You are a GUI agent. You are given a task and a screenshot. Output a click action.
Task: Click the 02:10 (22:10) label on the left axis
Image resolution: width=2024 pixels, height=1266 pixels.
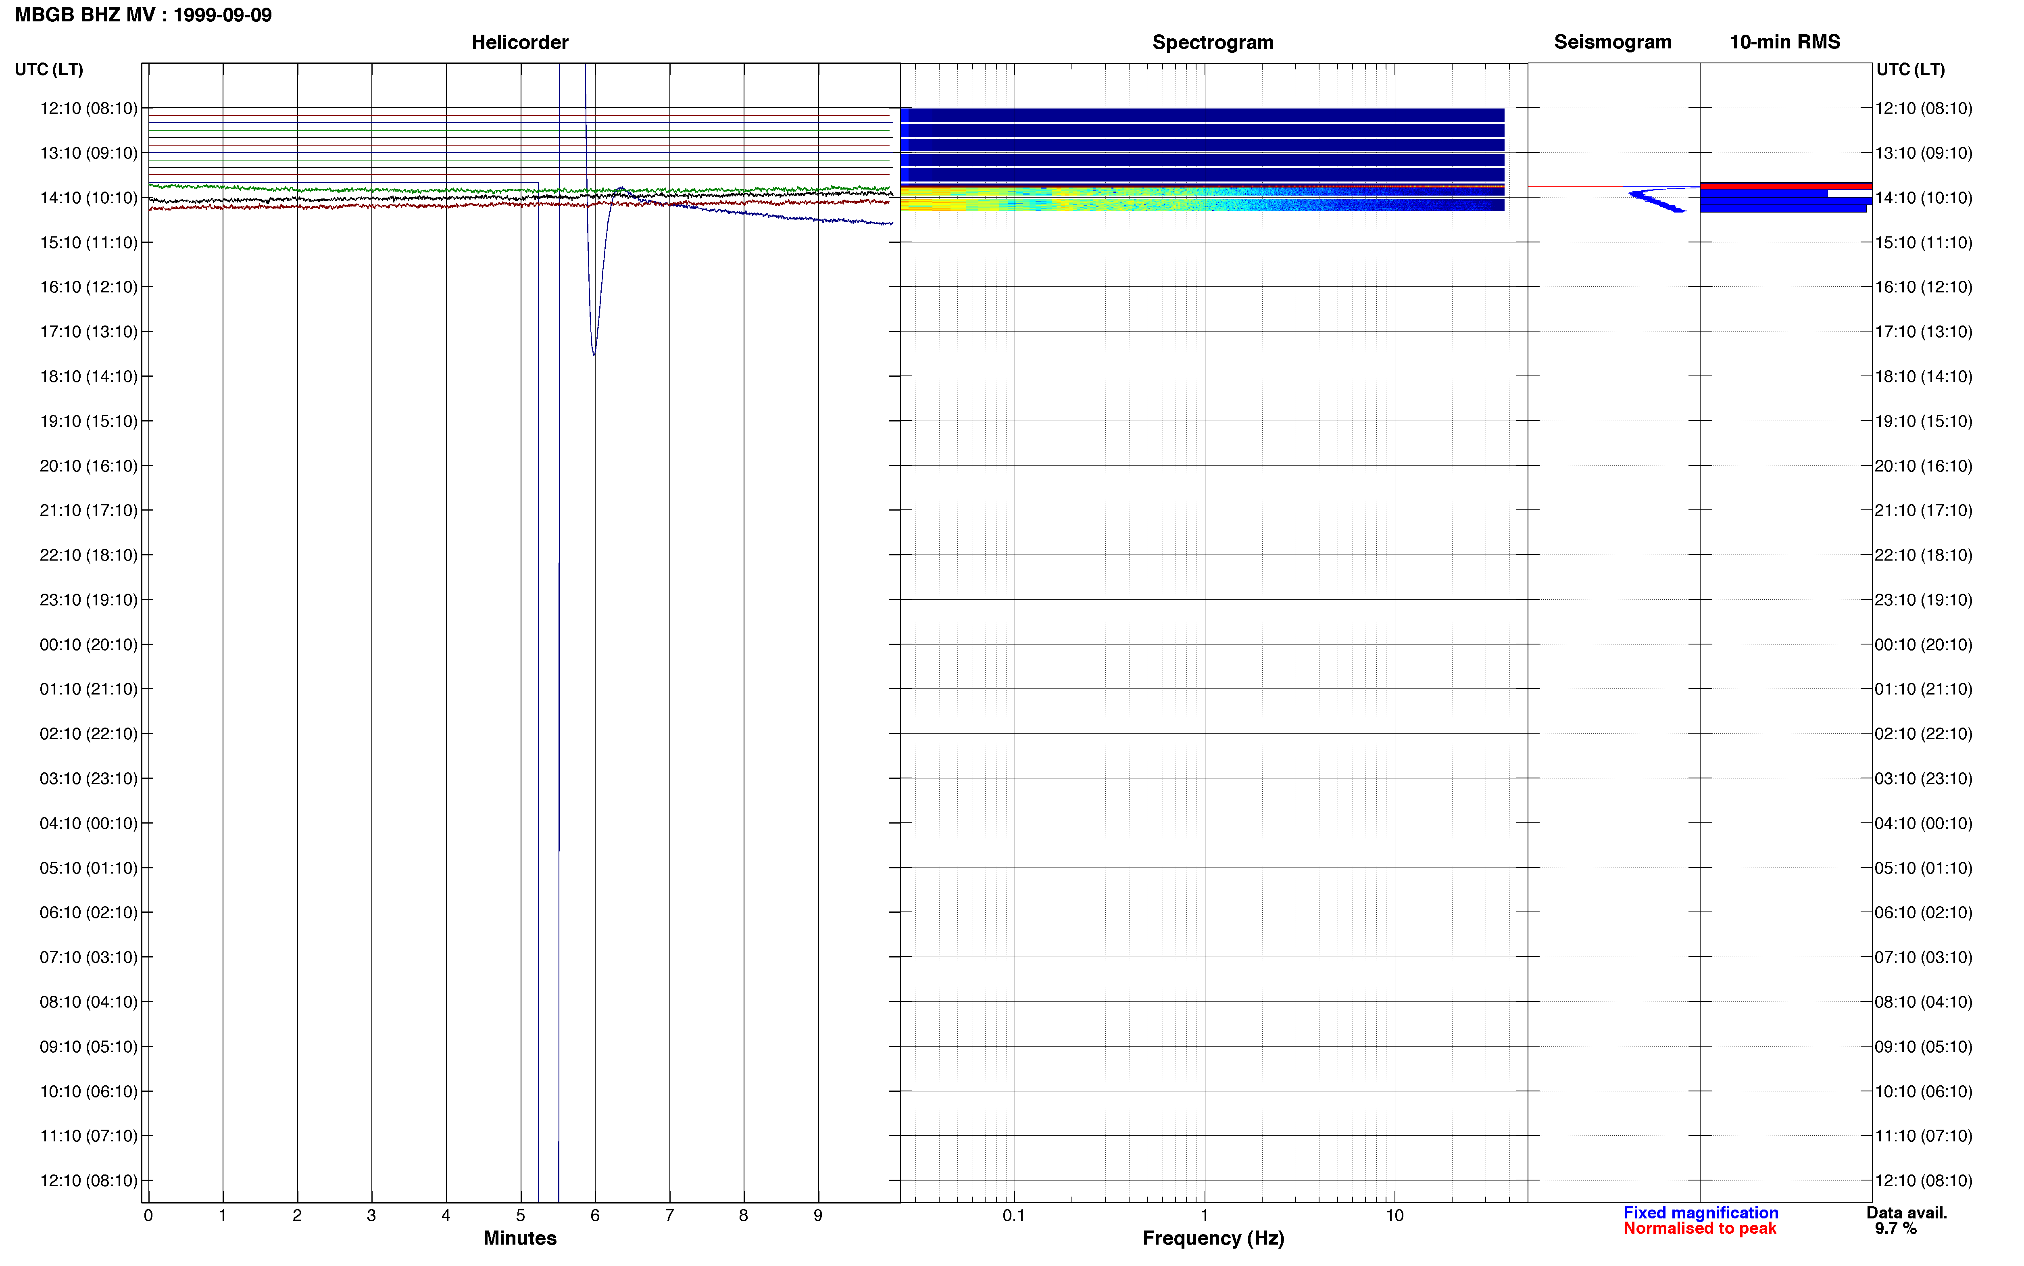click(89, 734)
